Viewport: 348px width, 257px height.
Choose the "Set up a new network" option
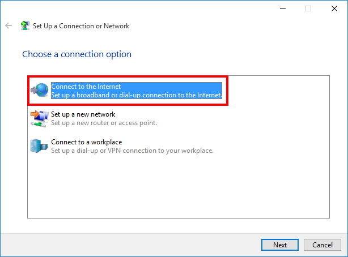point(83,114)
